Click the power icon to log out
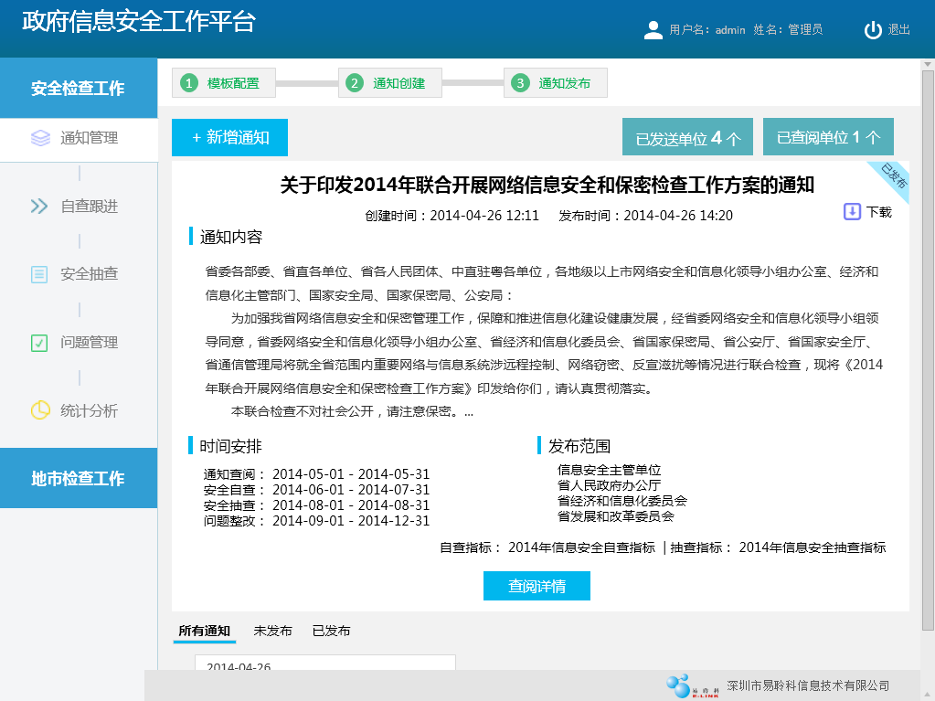The height and width of the screenshot is (701, 935). (873, 30)
